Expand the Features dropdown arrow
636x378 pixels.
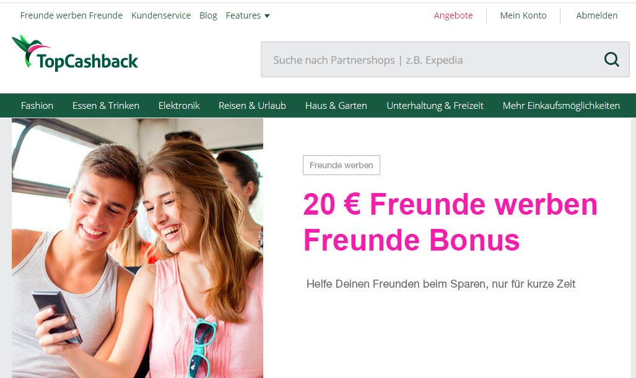point(267,16)
